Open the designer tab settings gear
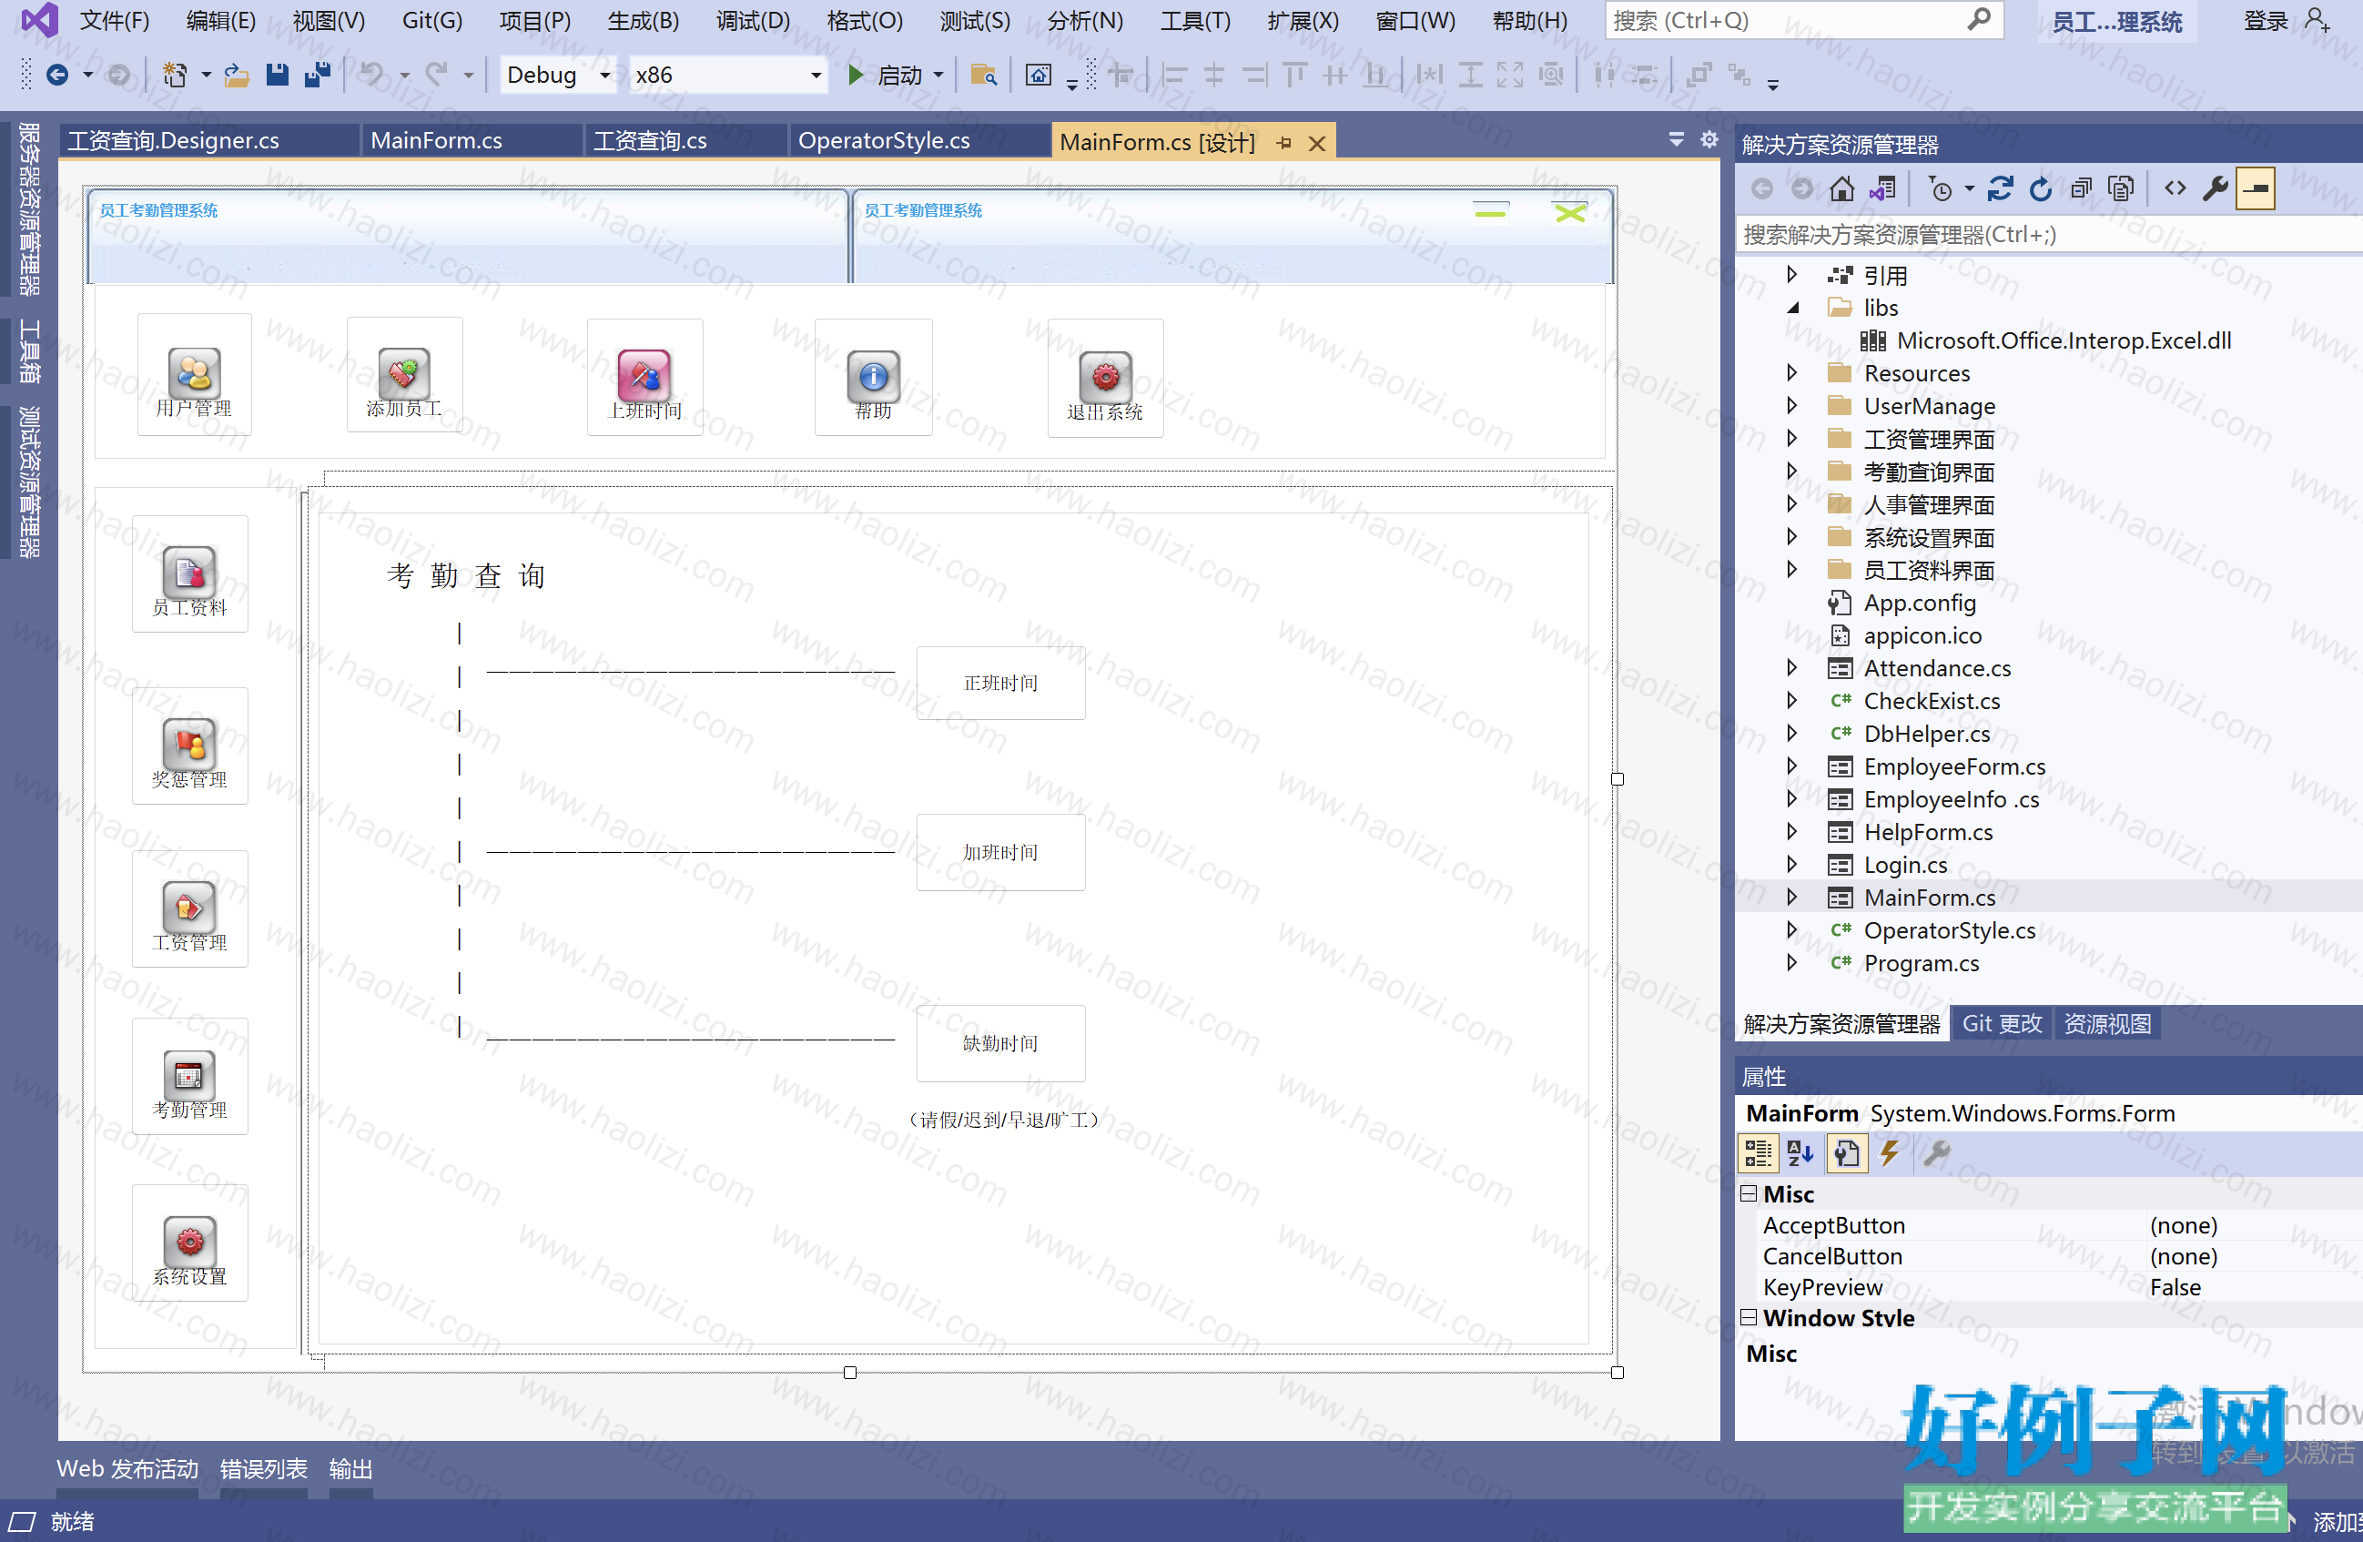2363x1542 pixels. click(1709, 140)
